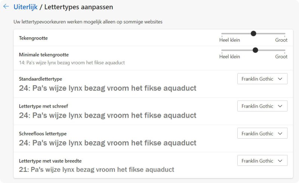
Task: Click the Tekengrootte slider track near Groot
Action: [280, 34]
